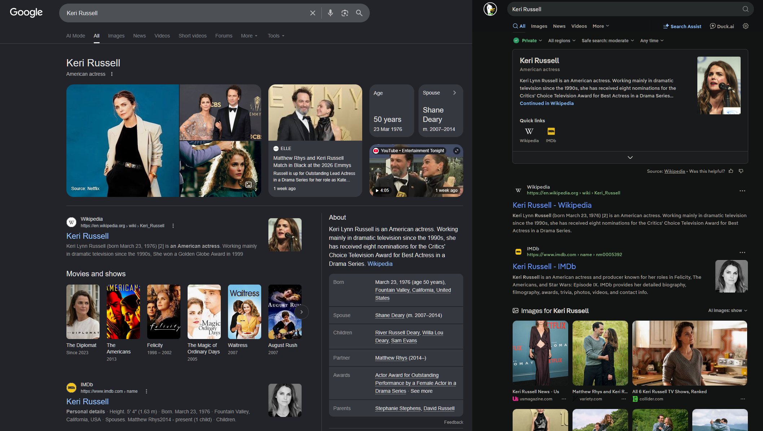
Task: Open Duck.ai chat
Action: click(722, 26)
